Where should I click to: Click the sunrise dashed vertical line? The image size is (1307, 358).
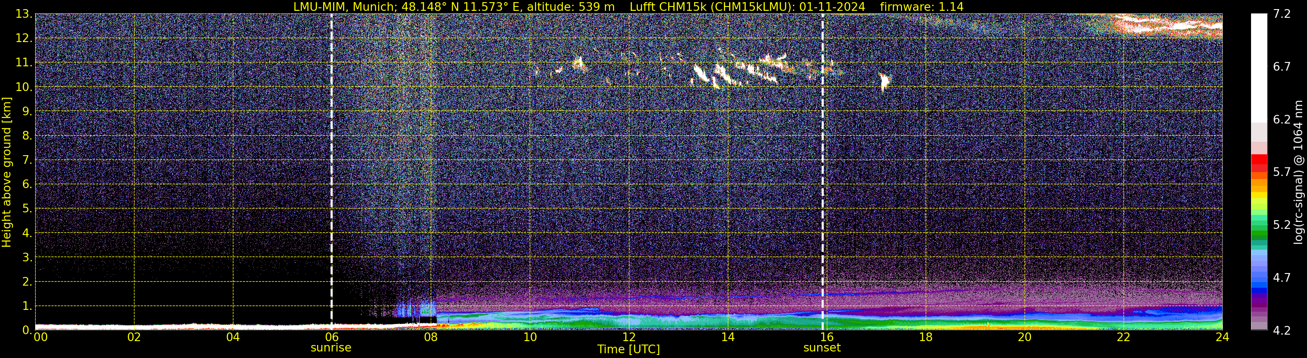(331, 172)
